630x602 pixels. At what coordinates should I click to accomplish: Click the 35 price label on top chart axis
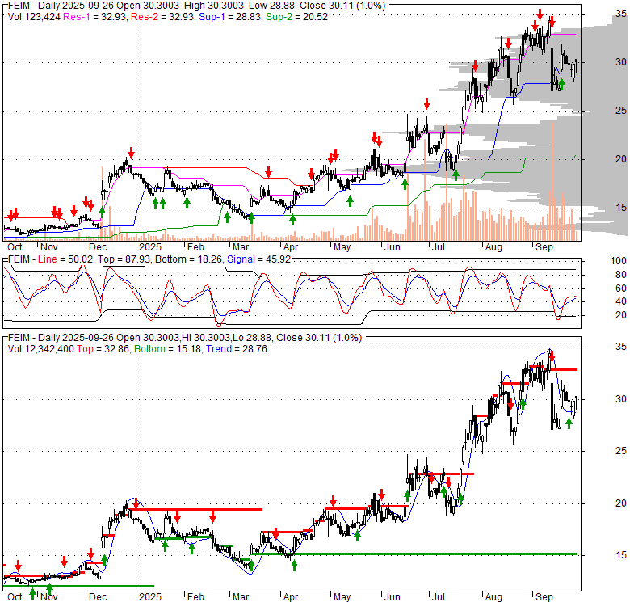pyautogui.click(x=621, y=14)
